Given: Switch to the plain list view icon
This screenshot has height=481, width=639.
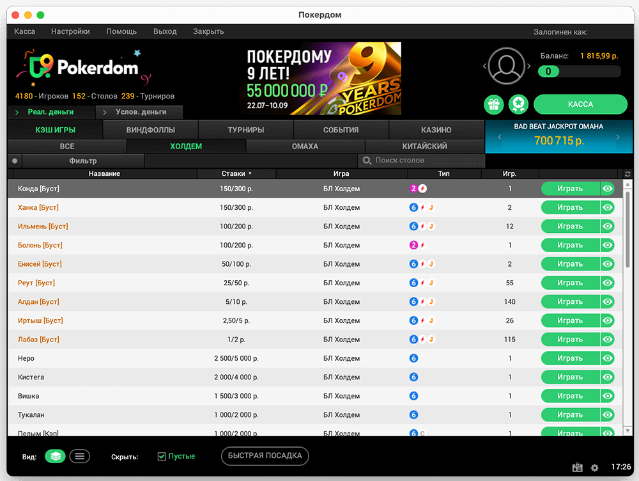Looking at the screenshot, I should 79,456.
